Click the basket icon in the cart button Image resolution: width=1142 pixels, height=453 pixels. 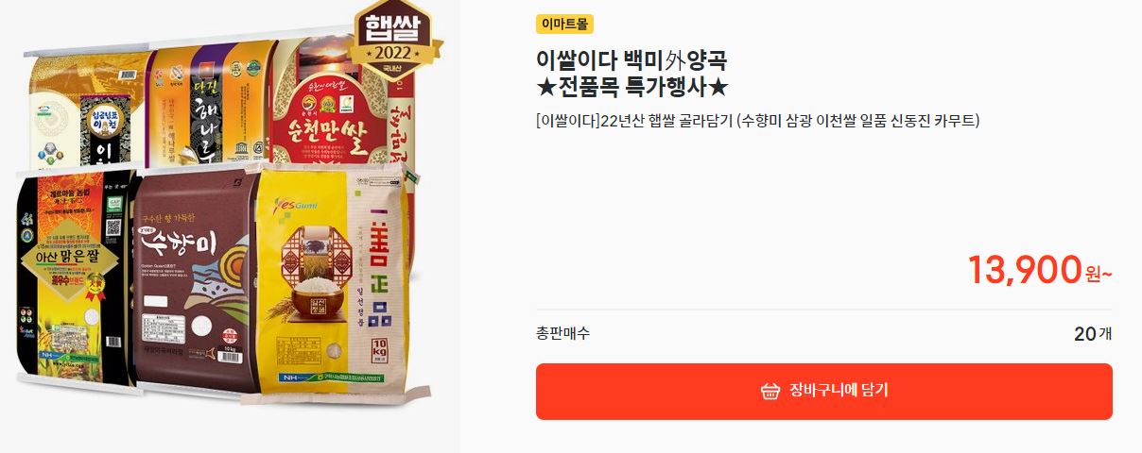tap(770, 392)
